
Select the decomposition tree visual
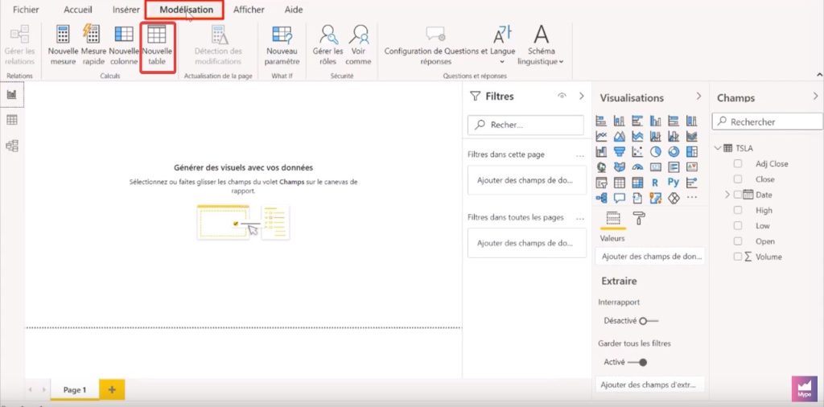tap(601, 198)
